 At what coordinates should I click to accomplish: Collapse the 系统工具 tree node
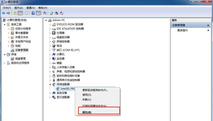[x=5, y=25]
